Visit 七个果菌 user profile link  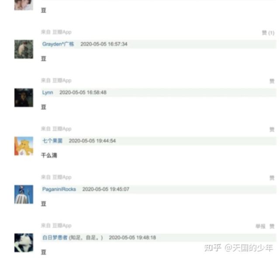click(52, 141)
